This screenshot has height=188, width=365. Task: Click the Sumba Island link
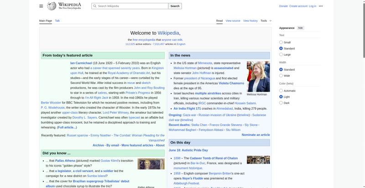tap(96, 176)
